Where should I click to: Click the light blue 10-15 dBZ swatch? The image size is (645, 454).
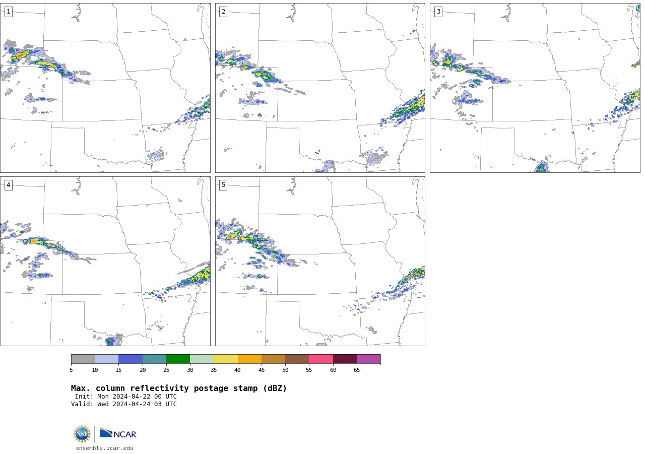point(106,359)
